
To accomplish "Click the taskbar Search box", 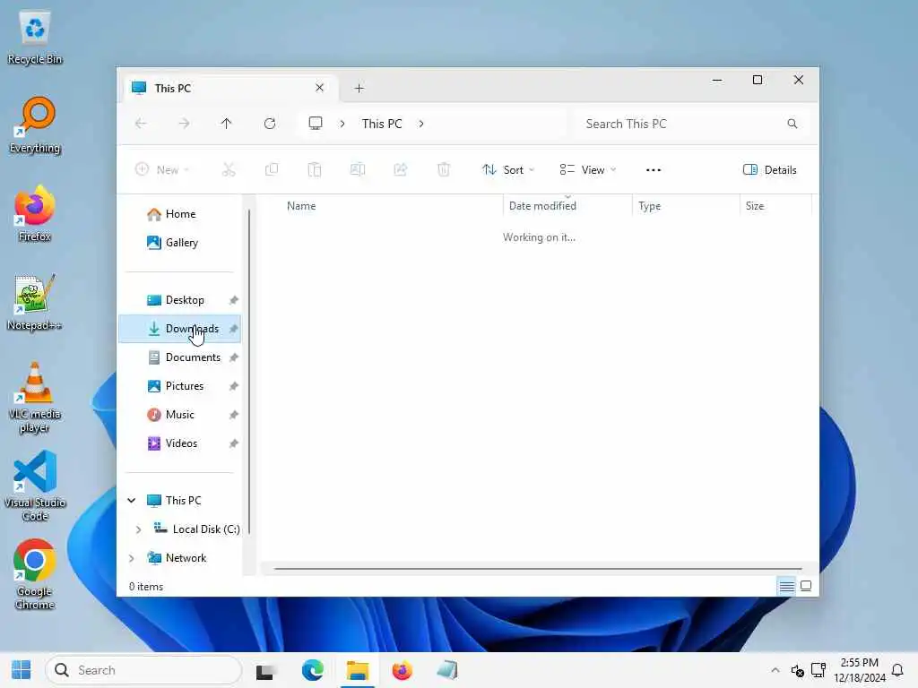I will pos(144,670).
